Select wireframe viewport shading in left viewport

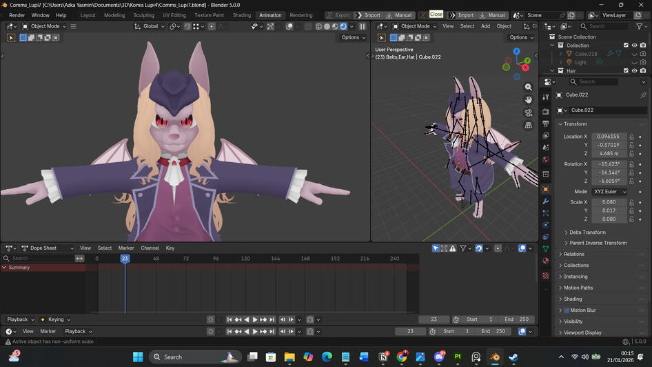[x=318, y=26]
